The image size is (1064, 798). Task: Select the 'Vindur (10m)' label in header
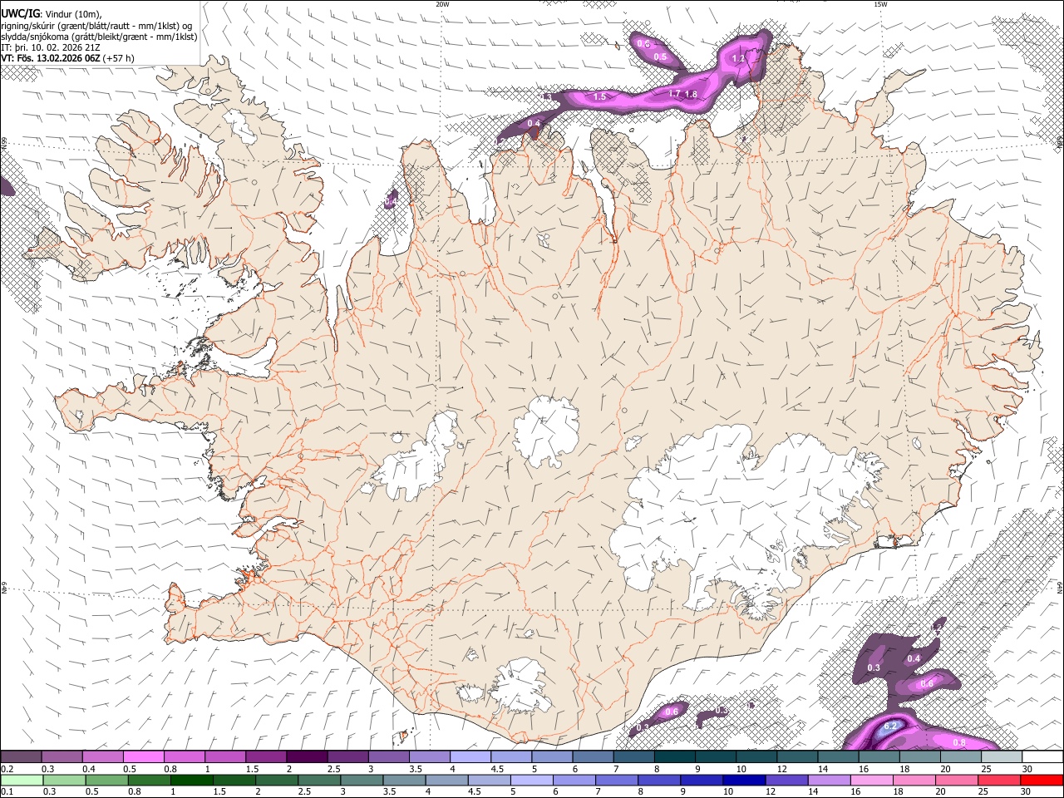click(72, 13)
